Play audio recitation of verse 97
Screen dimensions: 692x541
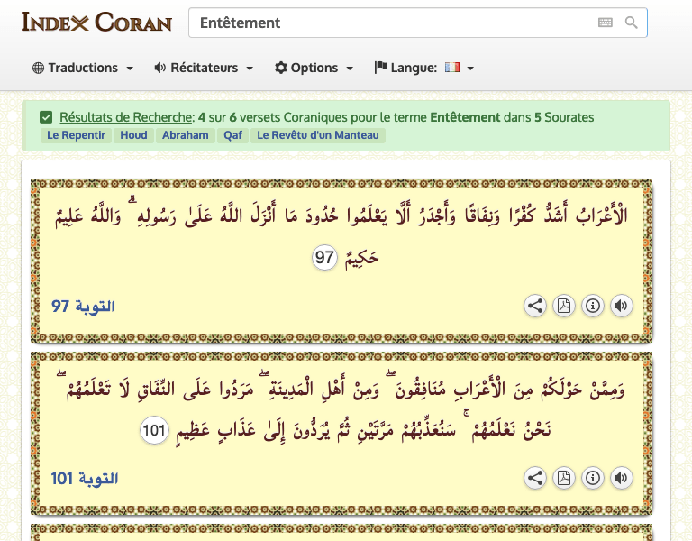click(621, 306)
